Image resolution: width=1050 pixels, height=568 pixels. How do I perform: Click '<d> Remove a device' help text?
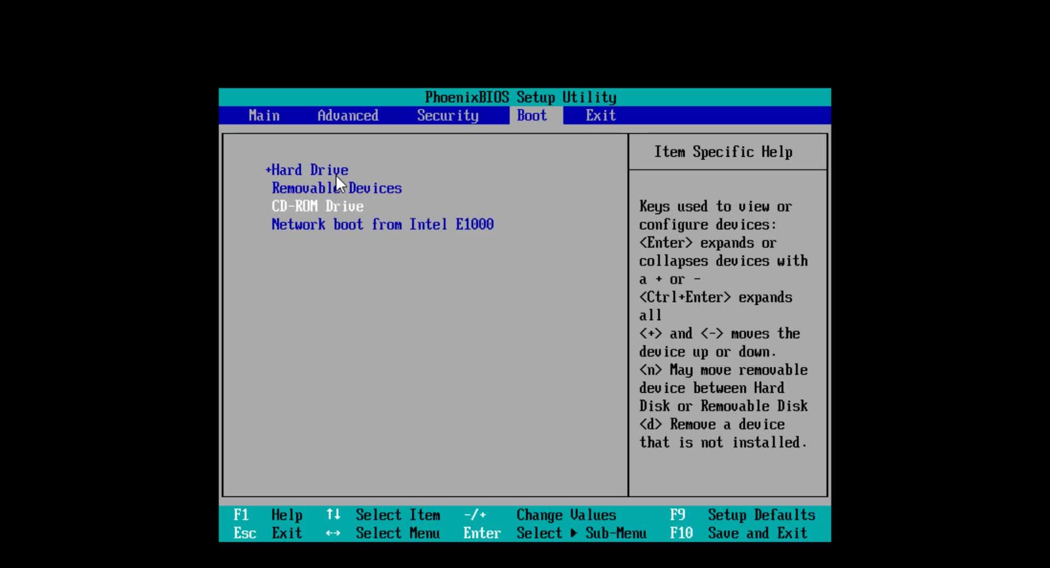[x=711, y=424]
